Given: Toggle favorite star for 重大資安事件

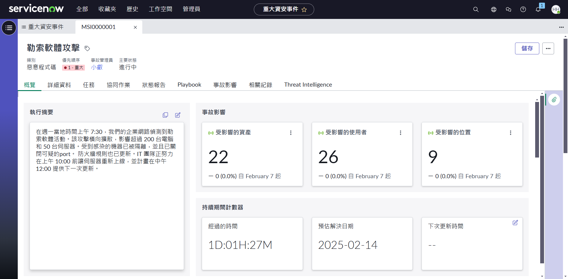Looking at the screenshot, I should 304,10.
